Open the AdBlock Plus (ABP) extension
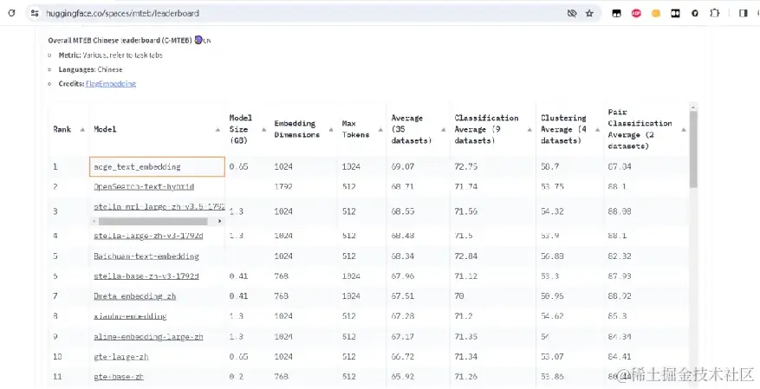Viewport: 760px width, 389px height. 636,14
